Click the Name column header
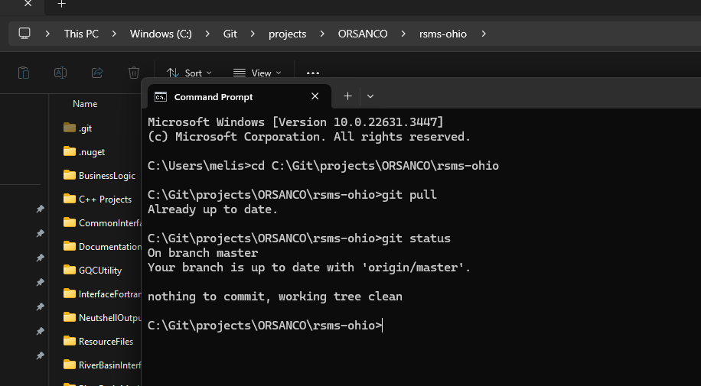The image size is (701, 386). coord(85,104)
